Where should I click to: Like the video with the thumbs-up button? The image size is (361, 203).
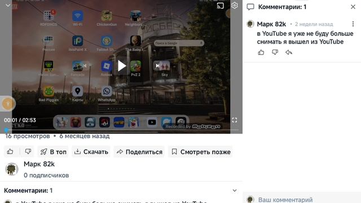point(10,152)
